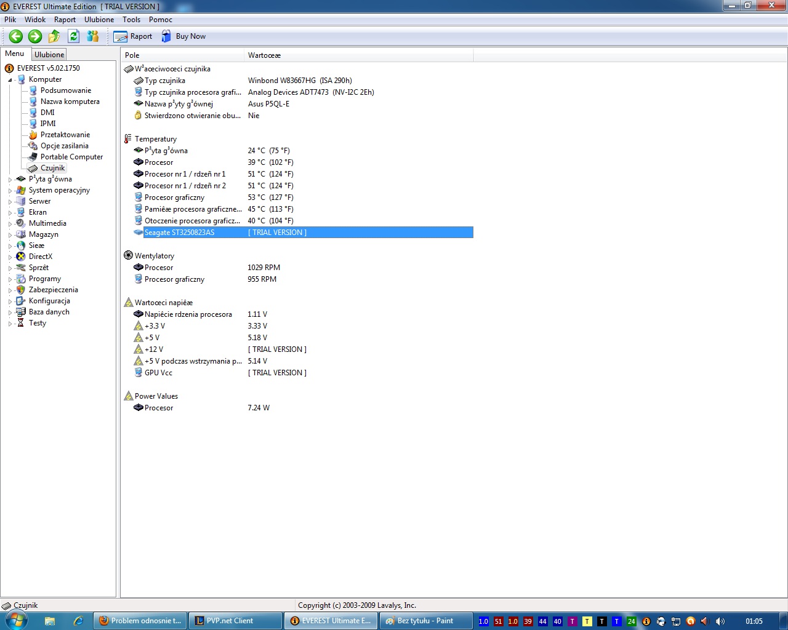Open the Ulubione menu in menu bar
The height and width of the screenshot is (630, 788).
(x=99, y=20)
